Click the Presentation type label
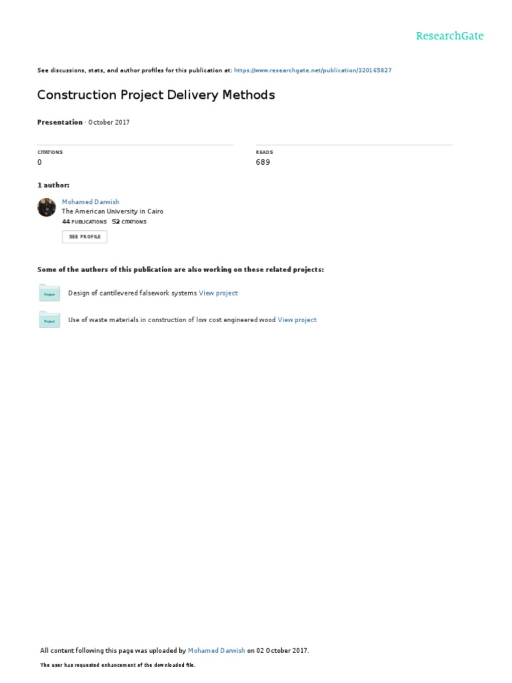The height and width of the screenshot is (683, 512). pyautogui.click(x=60, y=123)
